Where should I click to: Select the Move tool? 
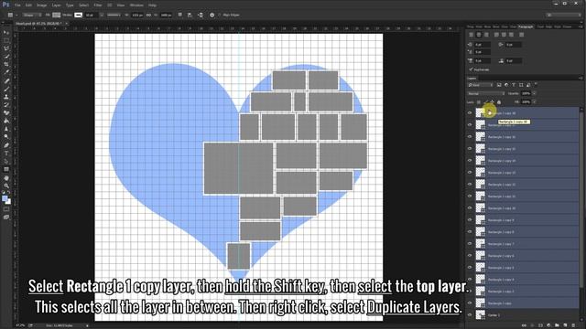pos(6,33)
